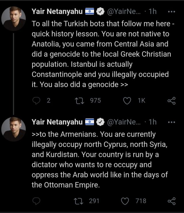184x213 pixels.
Task: Open more options on the bottom tweet
Action: [171, 122]
